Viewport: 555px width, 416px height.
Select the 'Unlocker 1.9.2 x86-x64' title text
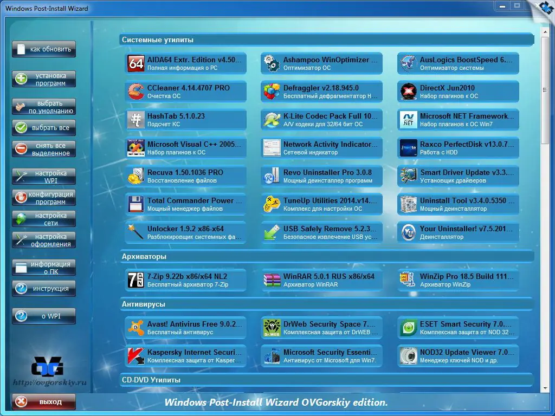click(185, 229)
